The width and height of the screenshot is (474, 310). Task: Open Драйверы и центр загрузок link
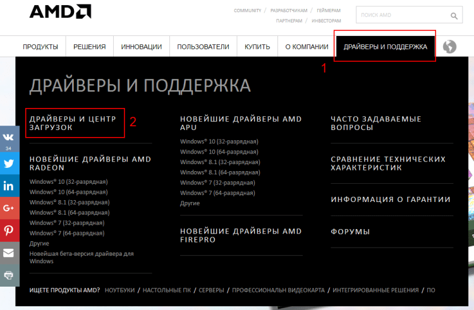pos(73,123)
